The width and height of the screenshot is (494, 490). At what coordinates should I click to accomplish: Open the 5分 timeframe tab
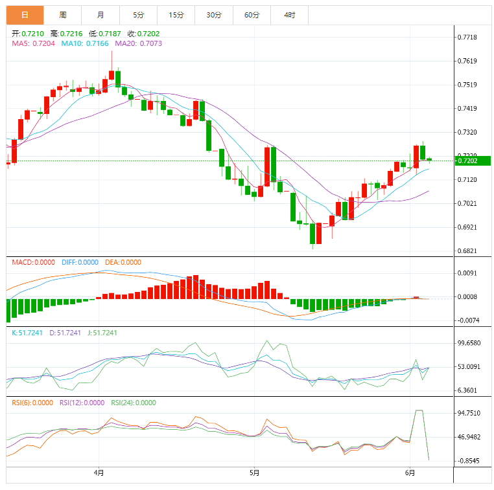138,15
